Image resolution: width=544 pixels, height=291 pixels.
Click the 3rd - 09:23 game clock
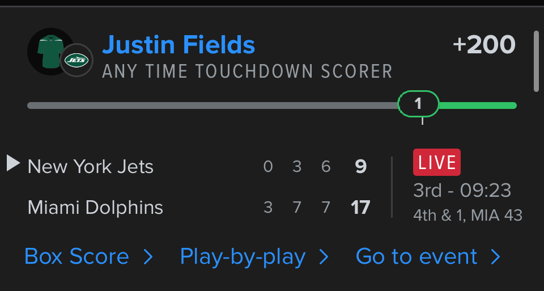click(462, 191)
